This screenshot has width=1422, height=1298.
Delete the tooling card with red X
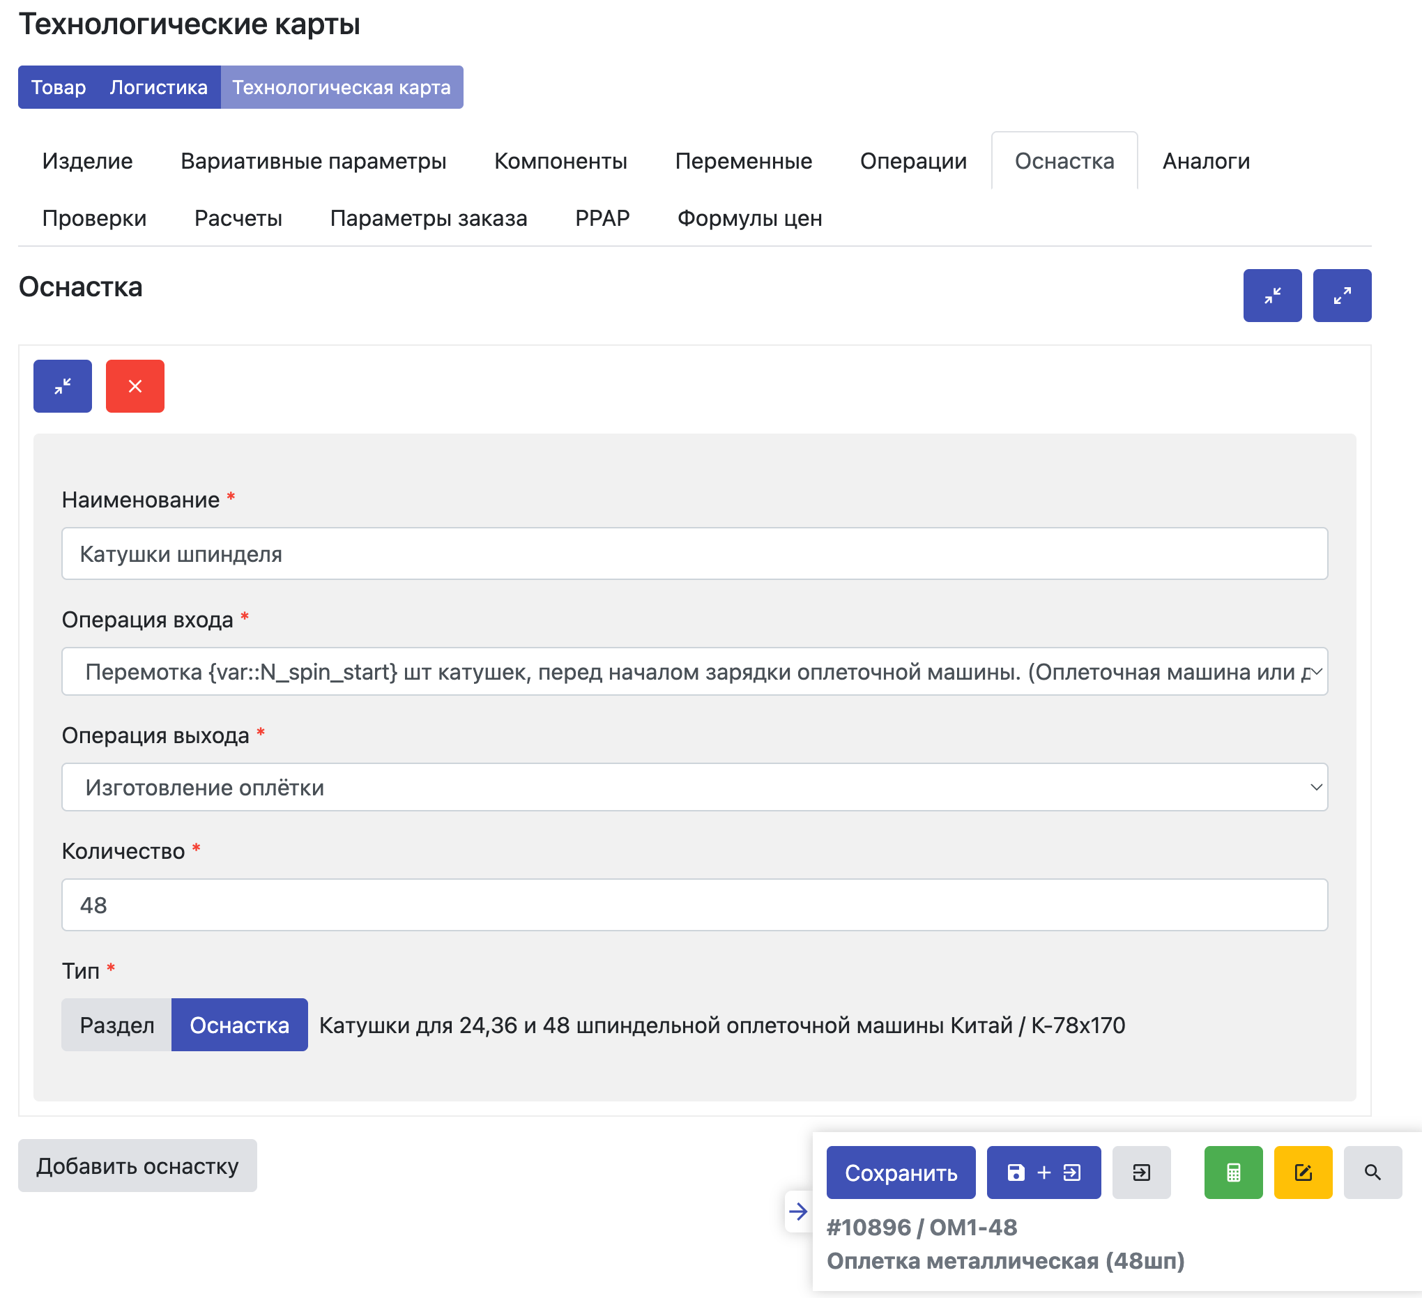click(x=135, y=386)
